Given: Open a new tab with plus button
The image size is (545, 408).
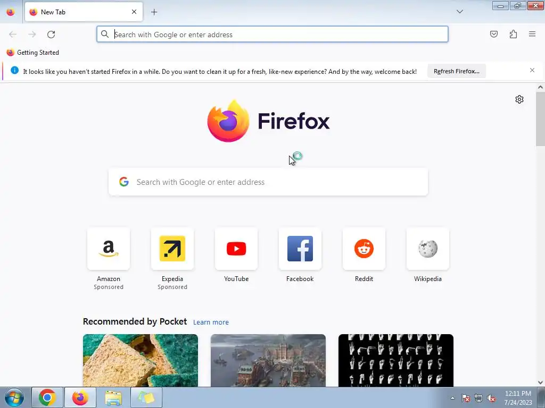Looking at the screenshot, I should [x=154, y=12].
